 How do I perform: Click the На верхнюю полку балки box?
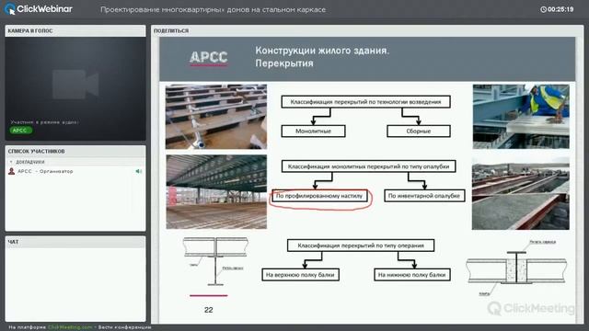(300, 275)
